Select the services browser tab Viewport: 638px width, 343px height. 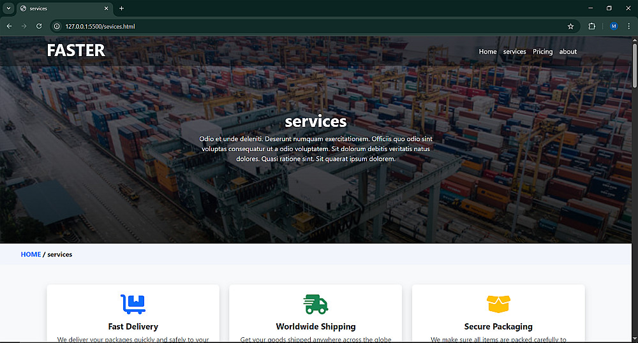click(x=64, y=8)
